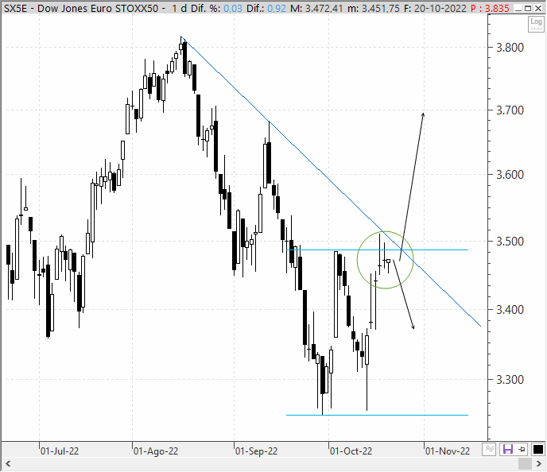Click the 01-Jul-22 date axis label

[x=60, y=451]
